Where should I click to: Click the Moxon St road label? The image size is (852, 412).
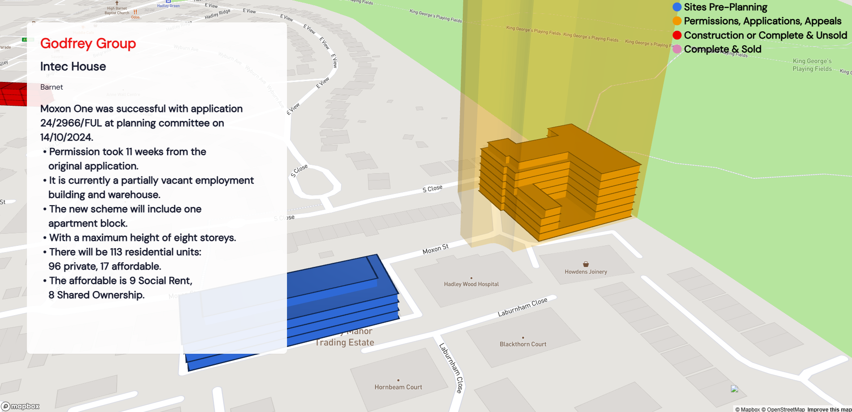pyautogui.click(x=435, y=249)
